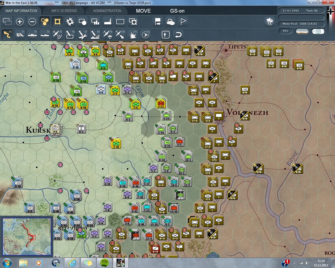This screenshot has width=335, height=268.
Task: Select the F3 naval transport mode
Action: click(32, 35)
